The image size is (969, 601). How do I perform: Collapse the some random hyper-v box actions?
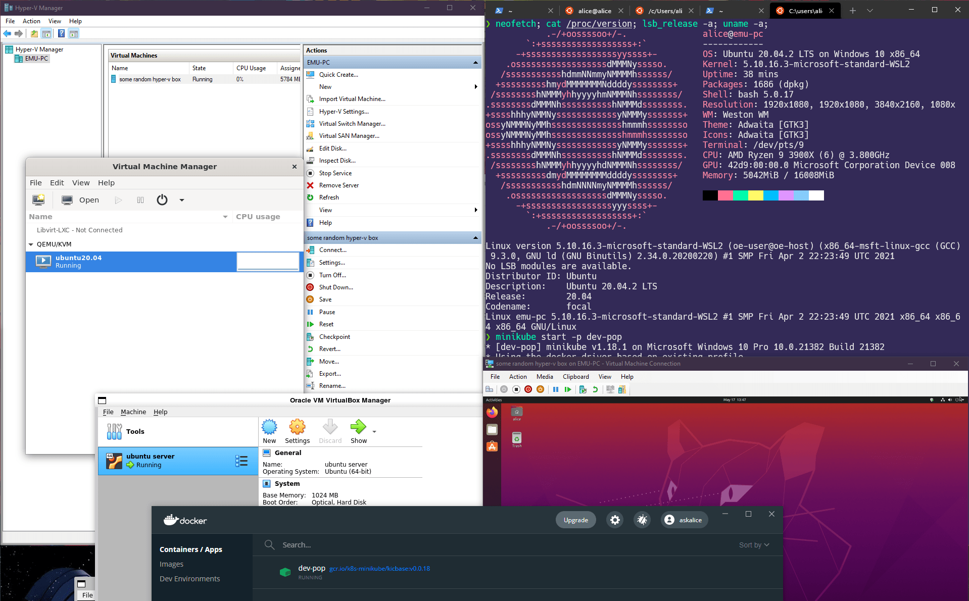(475, 237)
